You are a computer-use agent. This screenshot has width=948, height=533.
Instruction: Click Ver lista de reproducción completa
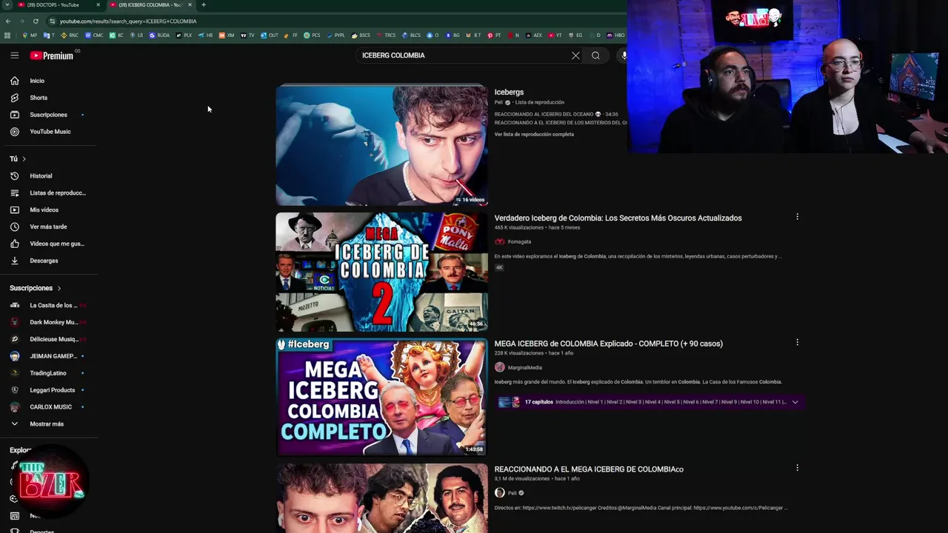point(534,134)
